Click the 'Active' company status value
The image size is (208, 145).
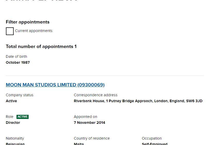tap(11, 101)
